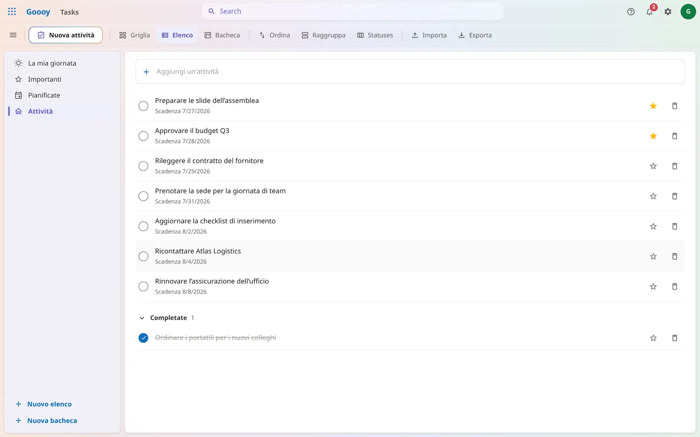The image size is (700, 437).
Task: Star the completed 'Ordinare i portatili' task
Action: point(653,338)
